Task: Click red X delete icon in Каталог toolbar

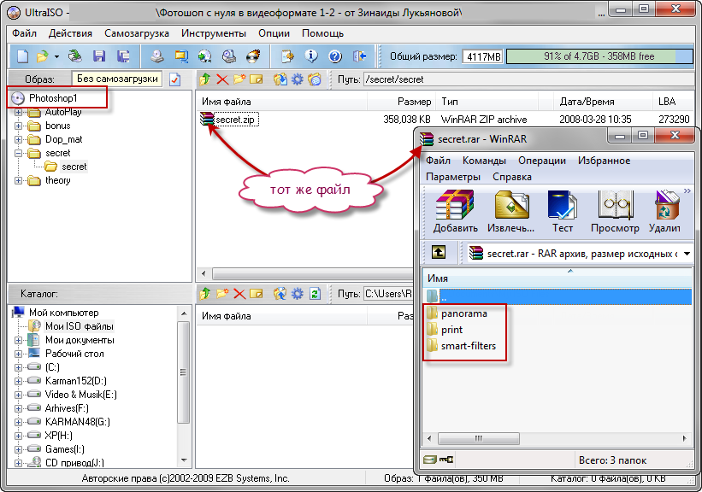Action: coord(239,294)
